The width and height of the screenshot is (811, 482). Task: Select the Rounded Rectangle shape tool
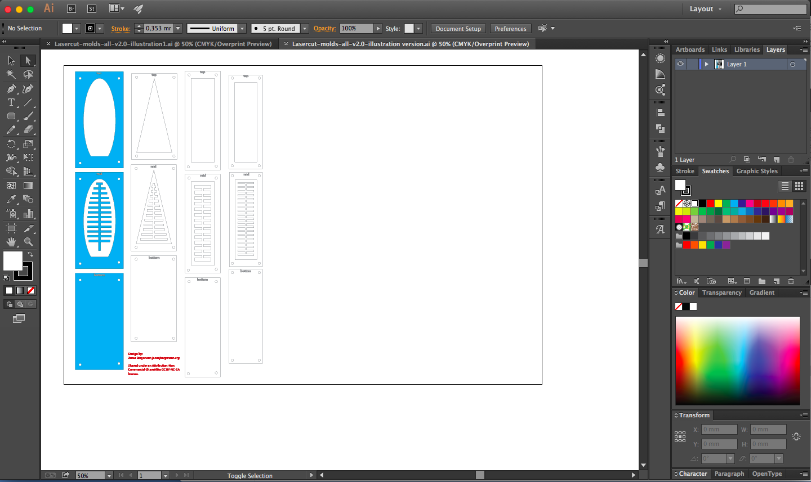click(x=11, y=116)
